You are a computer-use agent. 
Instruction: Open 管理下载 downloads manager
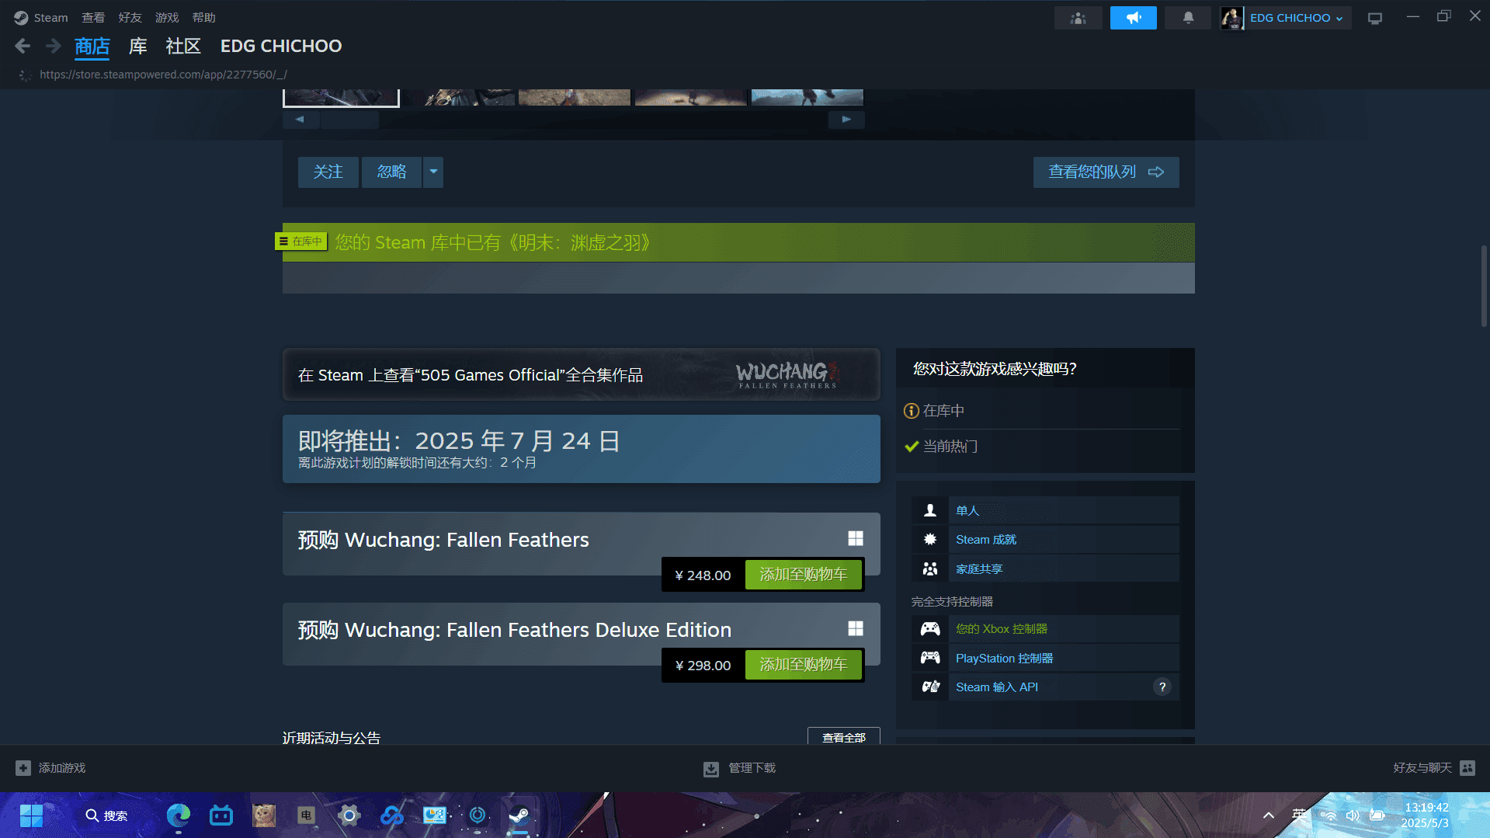tap(739, 768)
